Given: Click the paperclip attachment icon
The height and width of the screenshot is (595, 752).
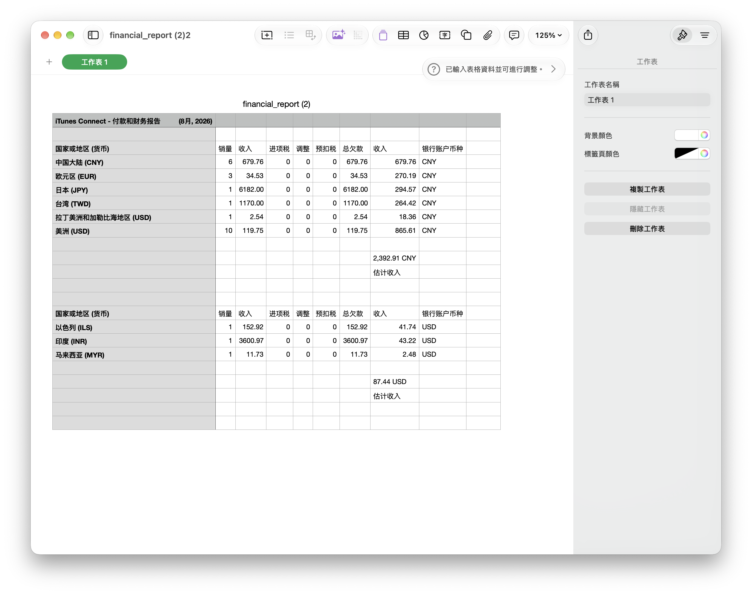Looking at the screenshot, I should (488, 35).
